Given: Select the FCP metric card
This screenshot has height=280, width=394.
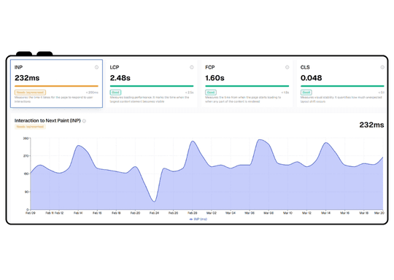Looking at the screenshot, I should (x=247, y=84).
